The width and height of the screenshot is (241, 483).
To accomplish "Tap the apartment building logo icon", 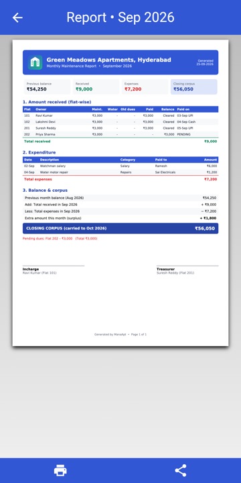I will point(35,62).
